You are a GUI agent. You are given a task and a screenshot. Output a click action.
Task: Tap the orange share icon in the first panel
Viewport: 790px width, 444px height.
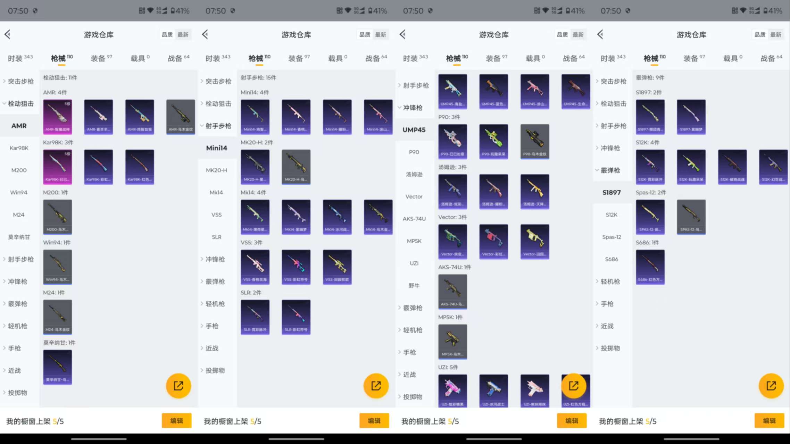click(178, 385)
